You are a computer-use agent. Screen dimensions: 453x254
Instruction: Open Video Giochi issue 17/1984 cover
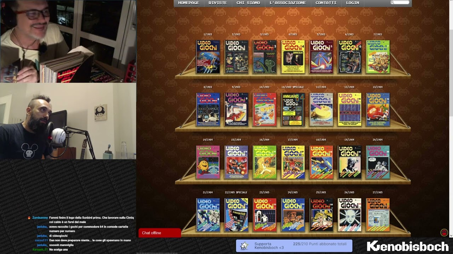293,162
